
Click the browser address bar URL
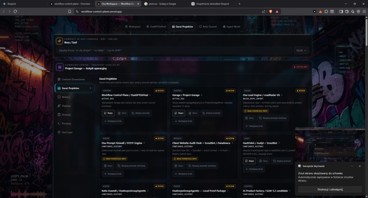pyautogui.click(x=101, y=11)
